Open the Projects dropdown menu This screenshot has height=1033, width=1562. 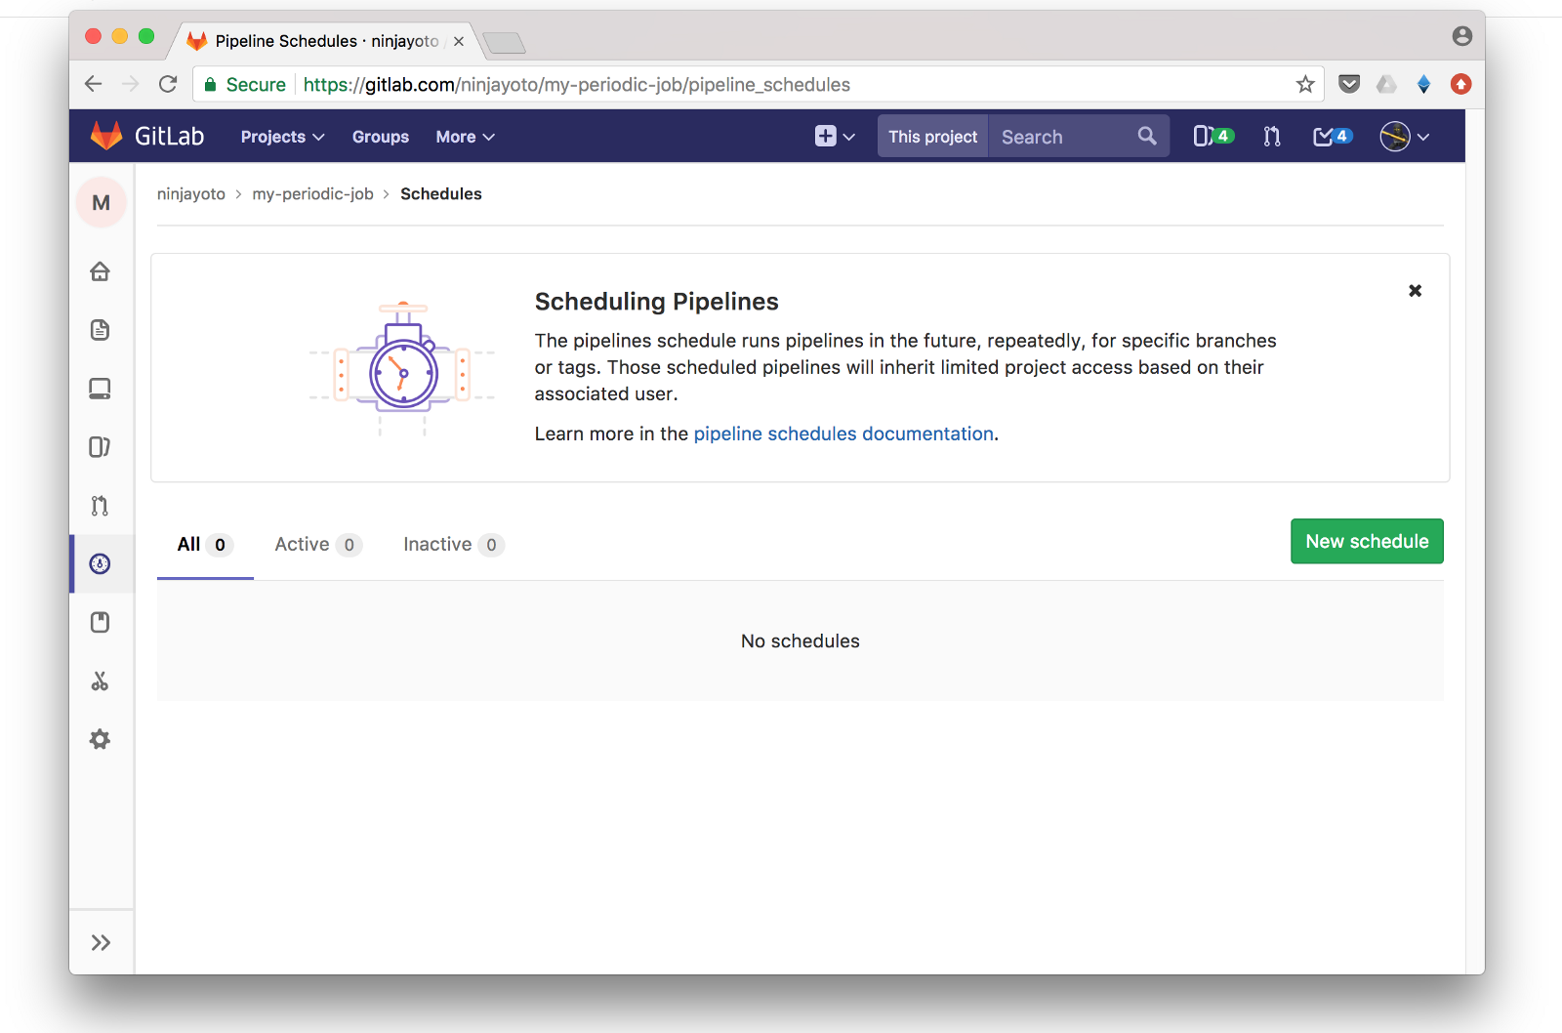pos(282,137)
